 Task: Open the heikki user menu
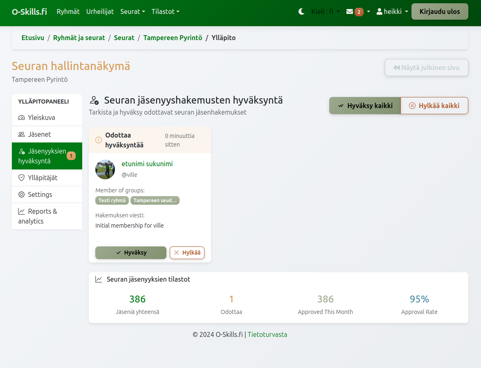(x=391, y=11)
